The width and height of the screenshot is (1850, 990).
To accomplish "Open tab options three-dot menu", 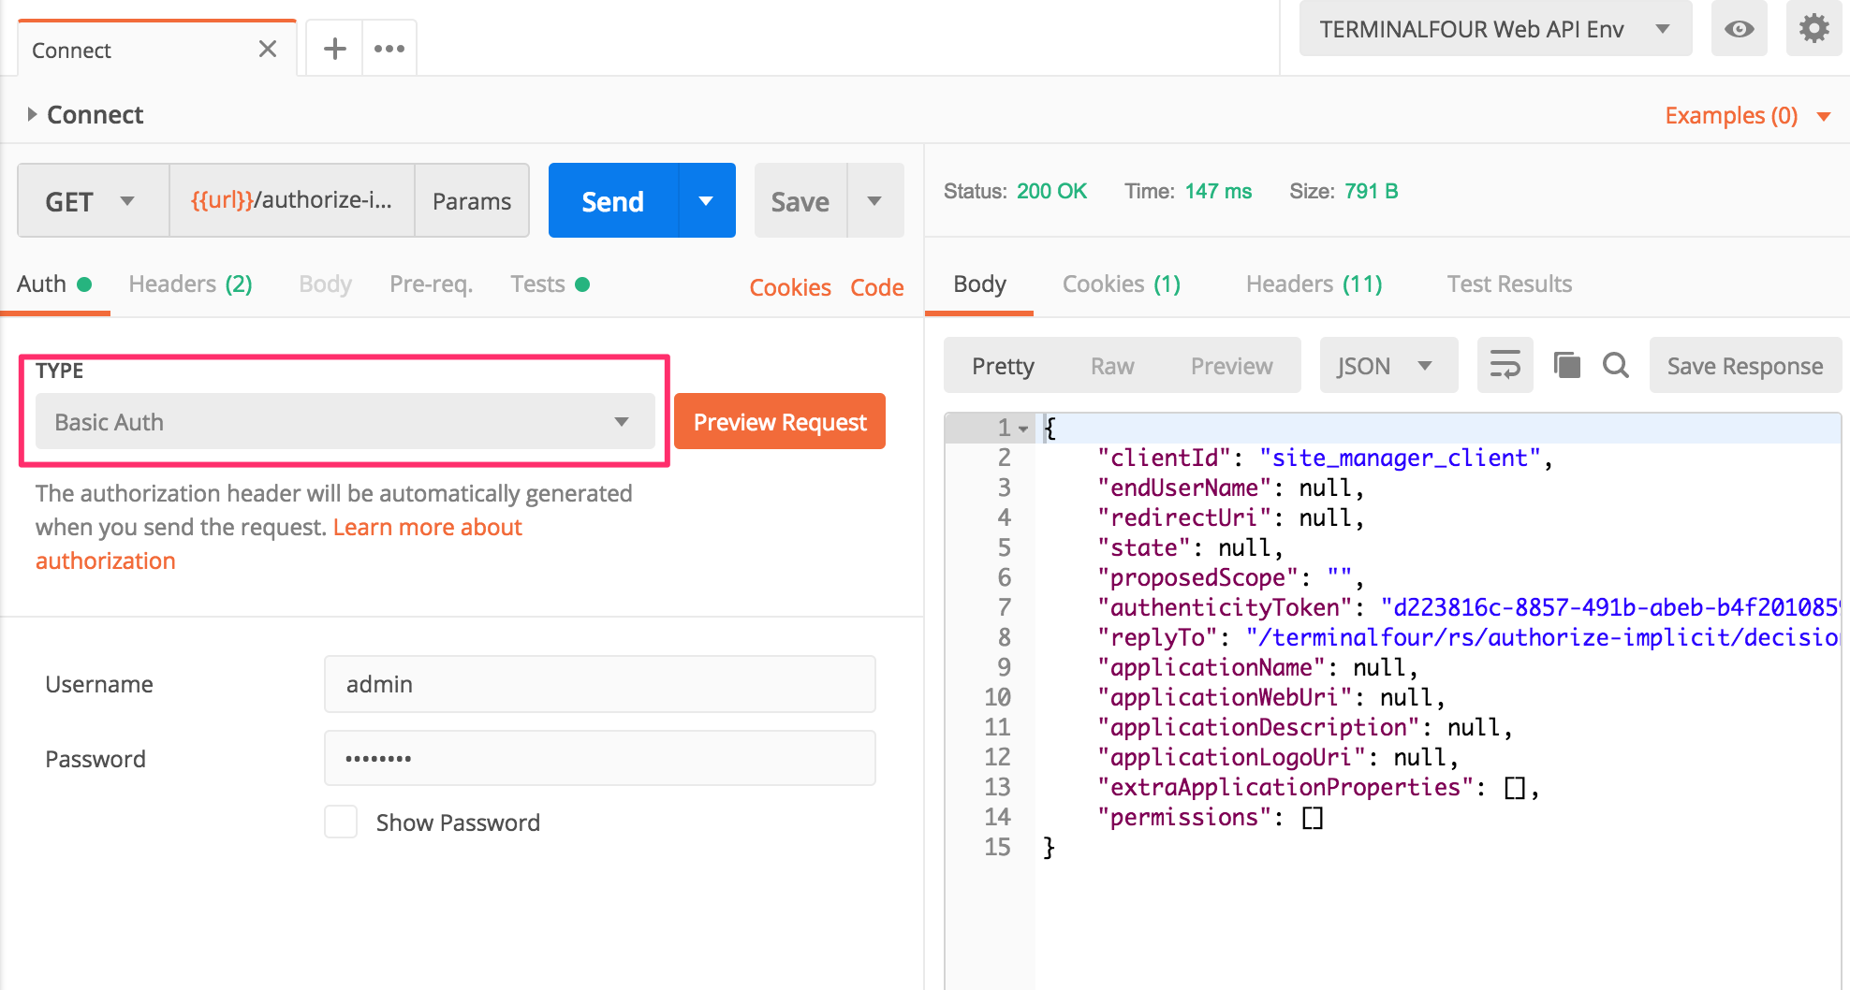I will click(389, 49).
